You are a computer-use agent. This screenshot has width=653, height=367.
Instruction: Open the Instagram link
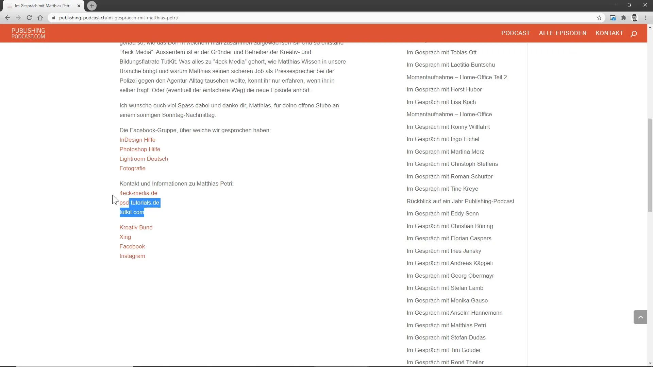point(132,256)
